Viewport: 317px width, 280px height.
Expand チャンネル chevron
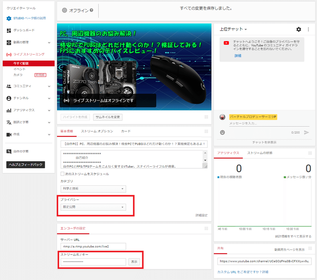(x=49, y=98)
